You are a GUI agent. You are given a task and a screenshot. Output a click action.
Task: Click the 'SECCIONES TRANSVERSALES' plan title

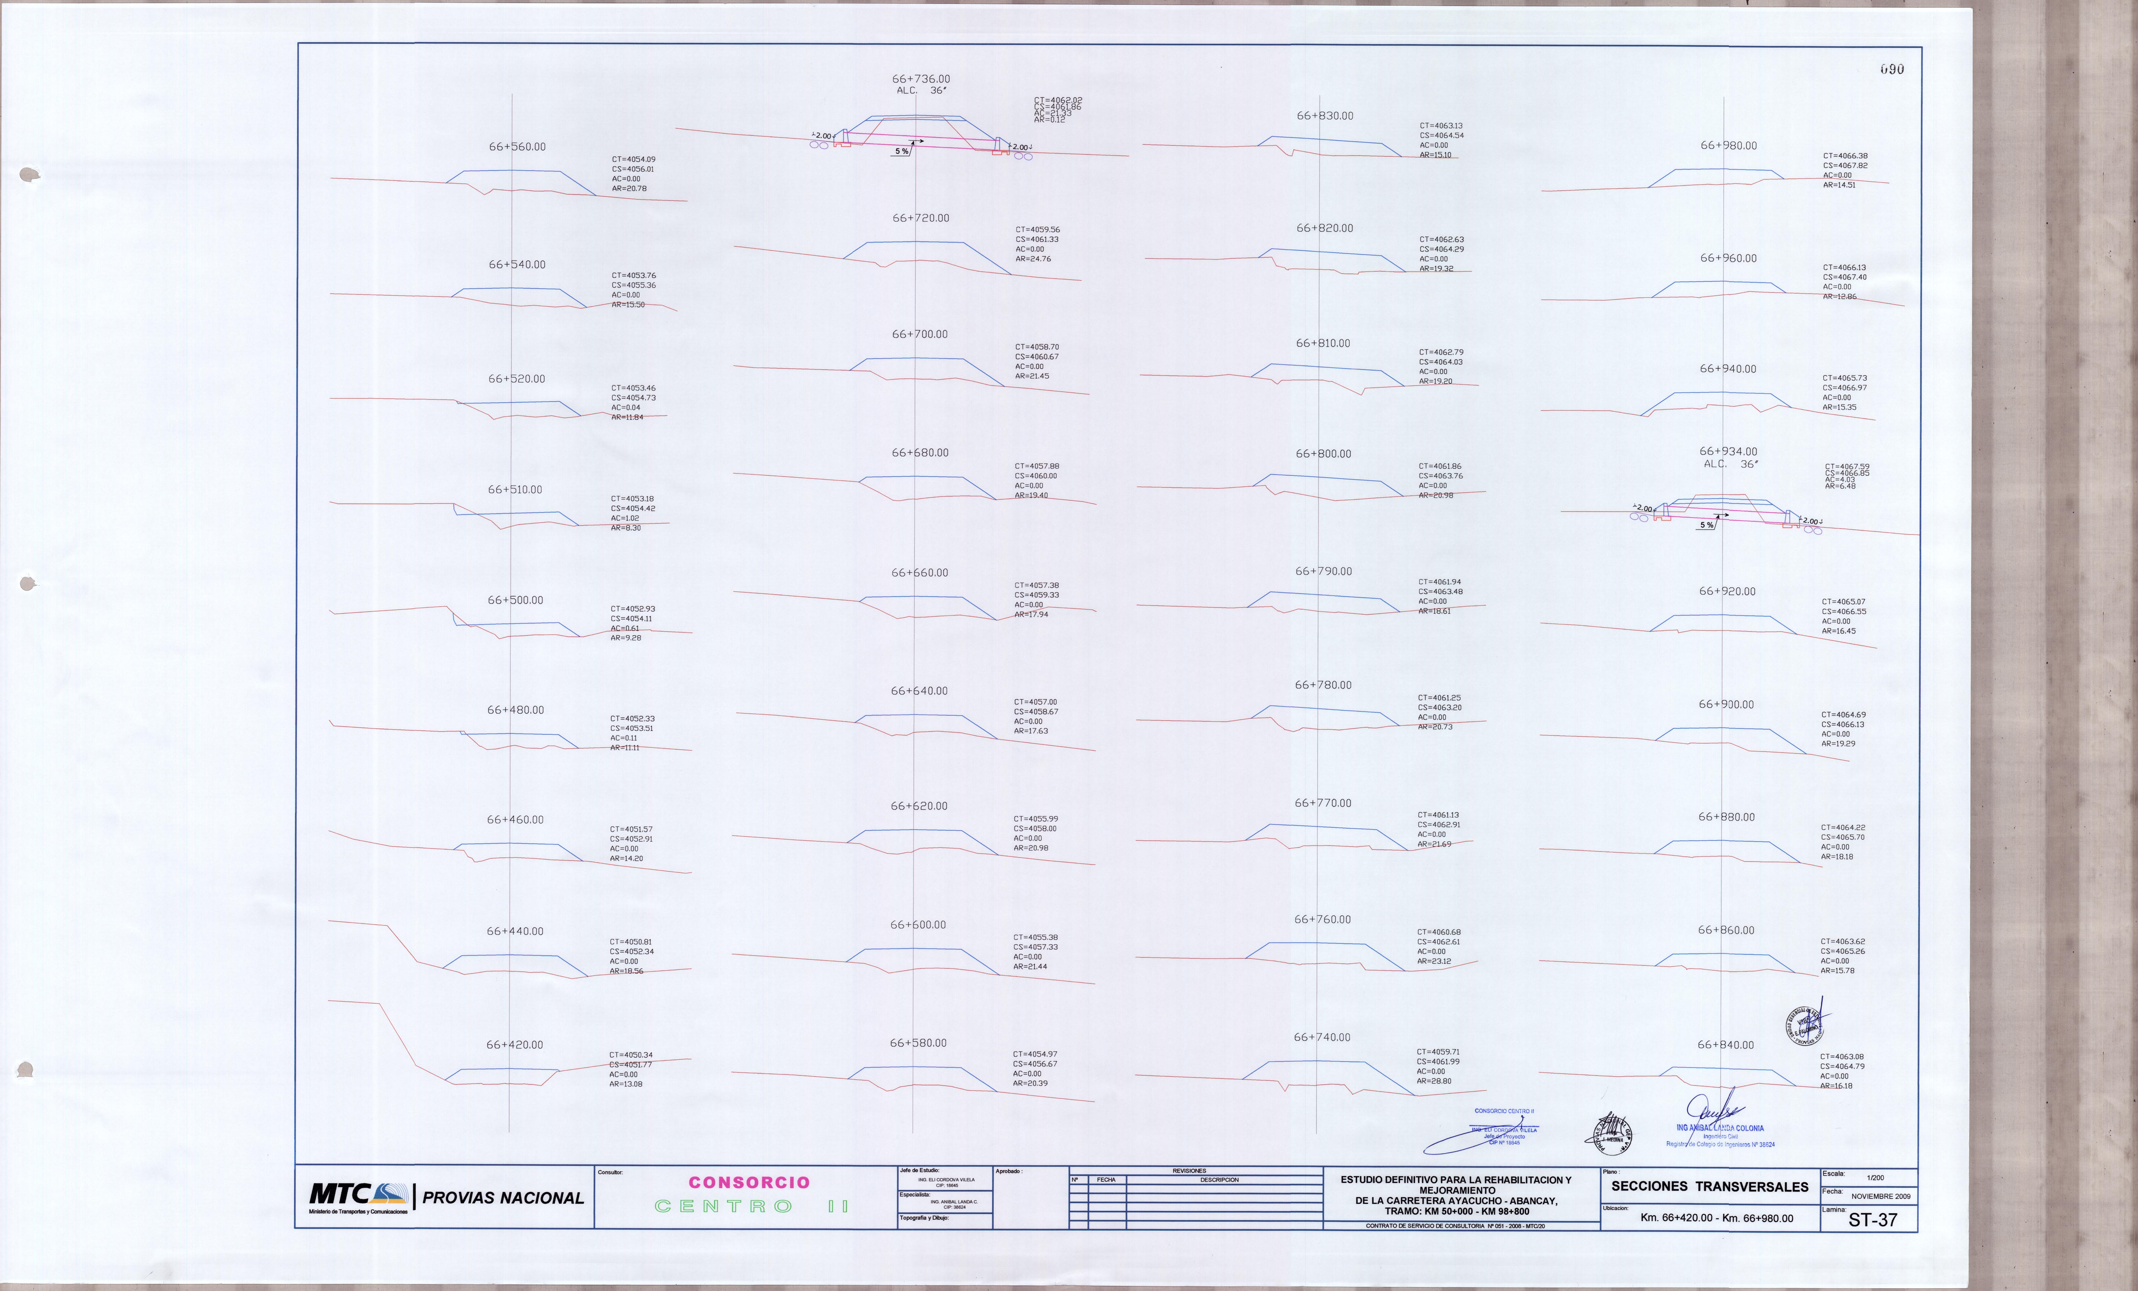[1709, 1187]
